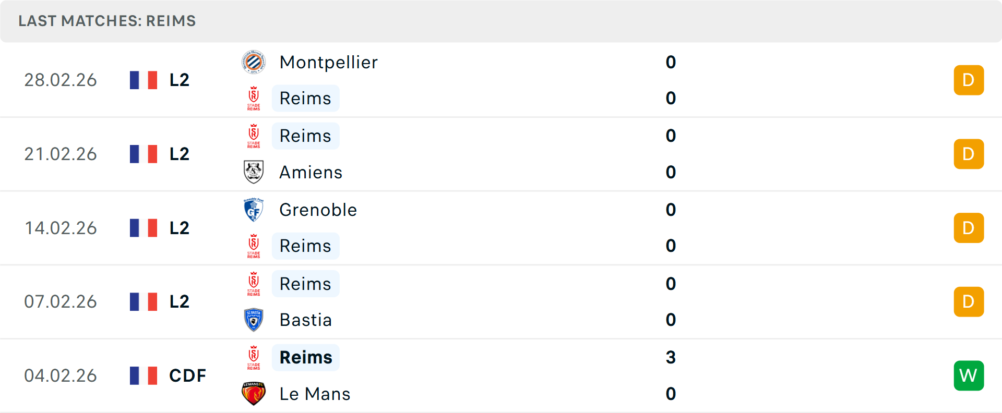
Task: Select the Le Mans team name
Action: pyautogui.click(x=315, y=394)
